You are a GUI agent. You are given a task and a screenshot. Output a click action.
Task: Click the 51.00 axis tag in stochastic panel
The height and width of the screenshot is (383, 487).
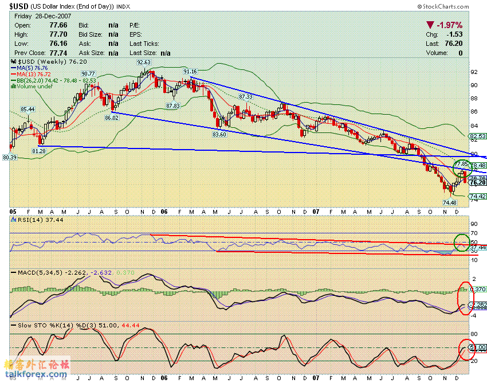pos(478,347)
